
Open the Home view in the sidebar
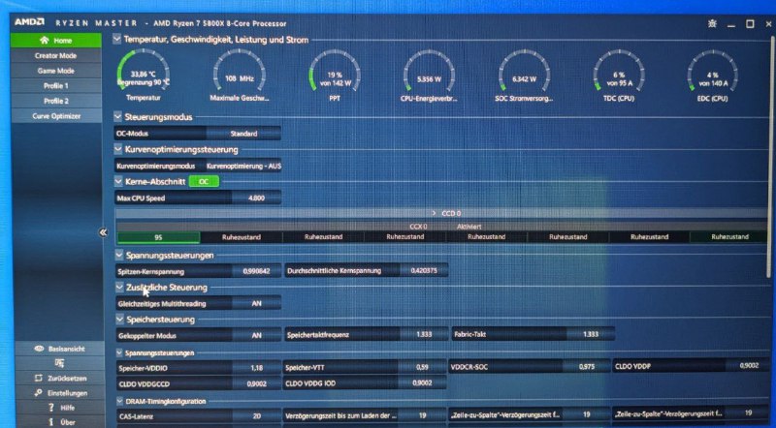click(x=56, y=41)
